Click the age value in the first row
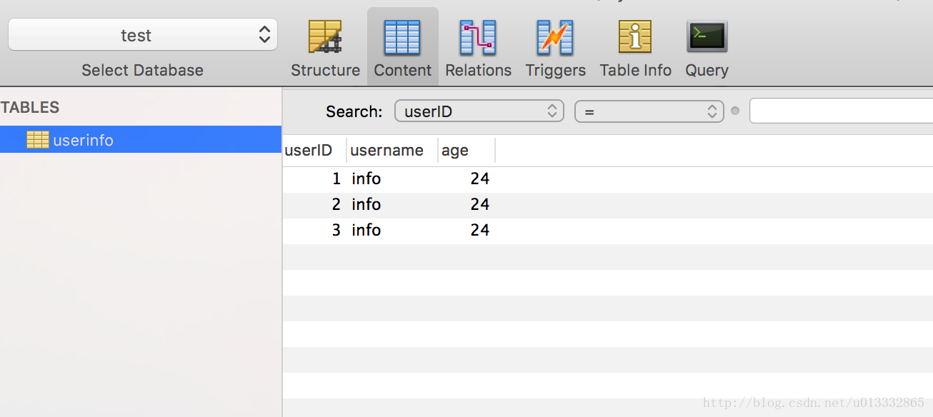 point(479,179)
